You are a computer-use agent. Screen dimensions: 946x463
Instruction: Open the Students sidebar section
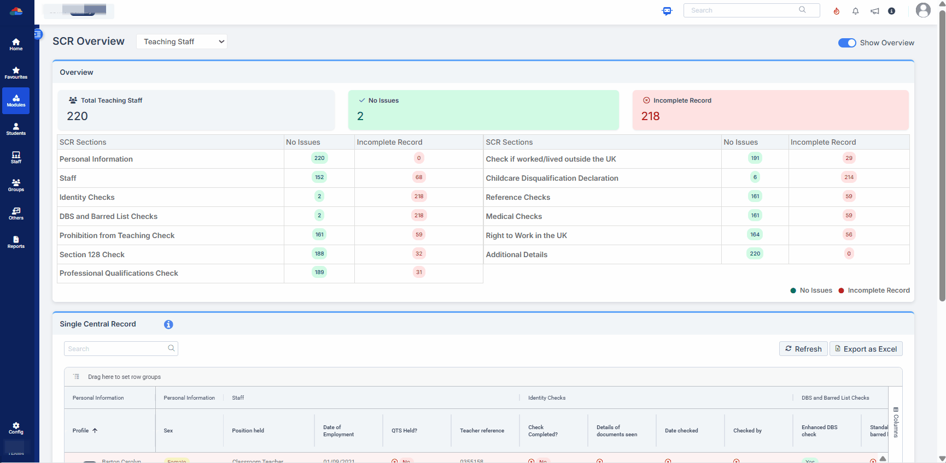pyautogui.click(x=16, y=129)
